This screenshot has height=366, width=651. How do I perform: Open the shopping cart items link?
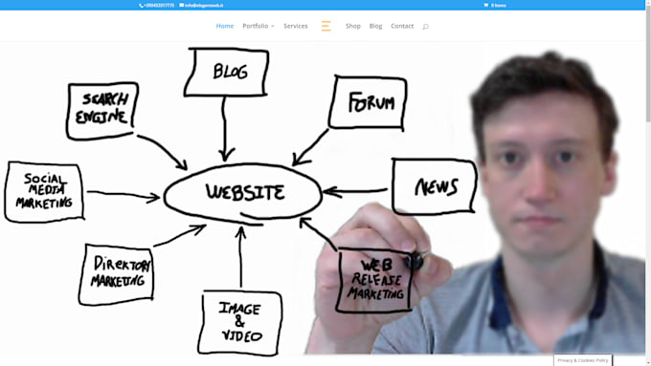(x=495, y=6)
